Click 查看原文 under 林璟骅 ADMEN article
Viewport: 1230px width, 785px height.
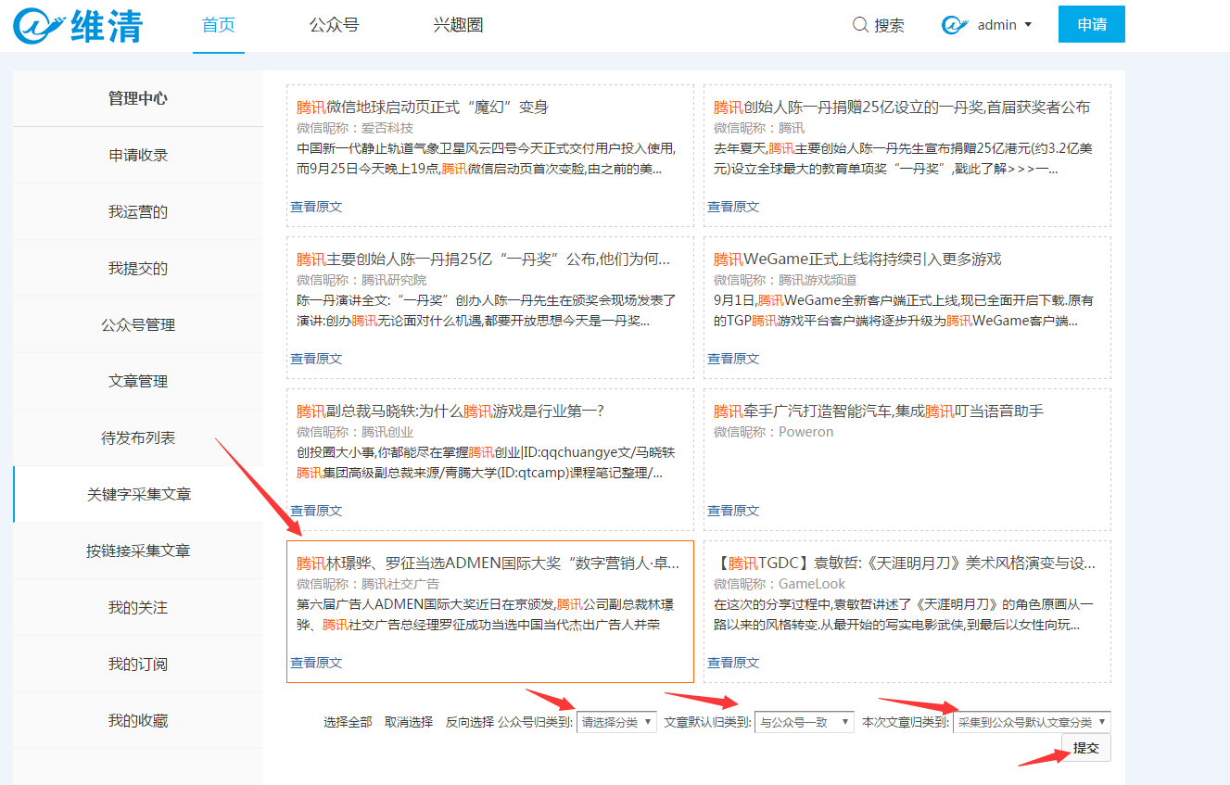[x=316, y=663]
